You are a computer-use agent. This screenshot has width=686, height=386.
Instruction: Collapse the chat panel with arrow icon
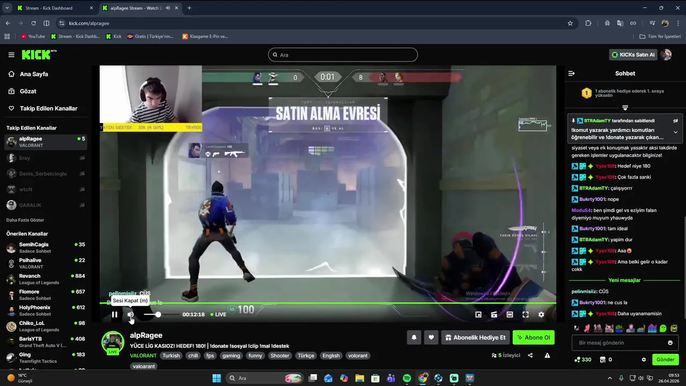click(x=571, y=73)
